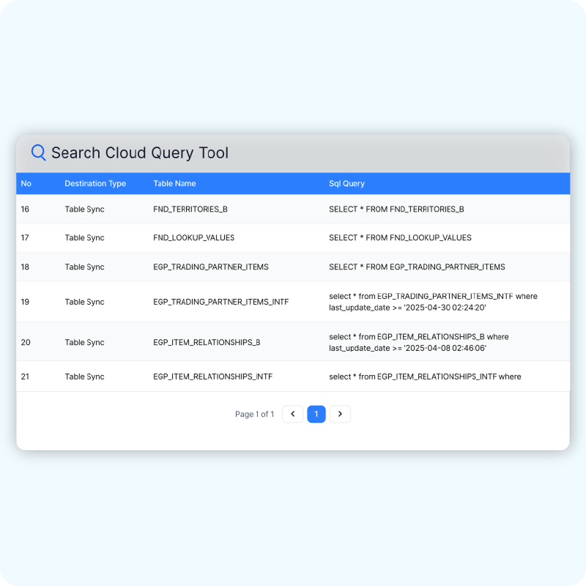Sort by the No column header

26,184
